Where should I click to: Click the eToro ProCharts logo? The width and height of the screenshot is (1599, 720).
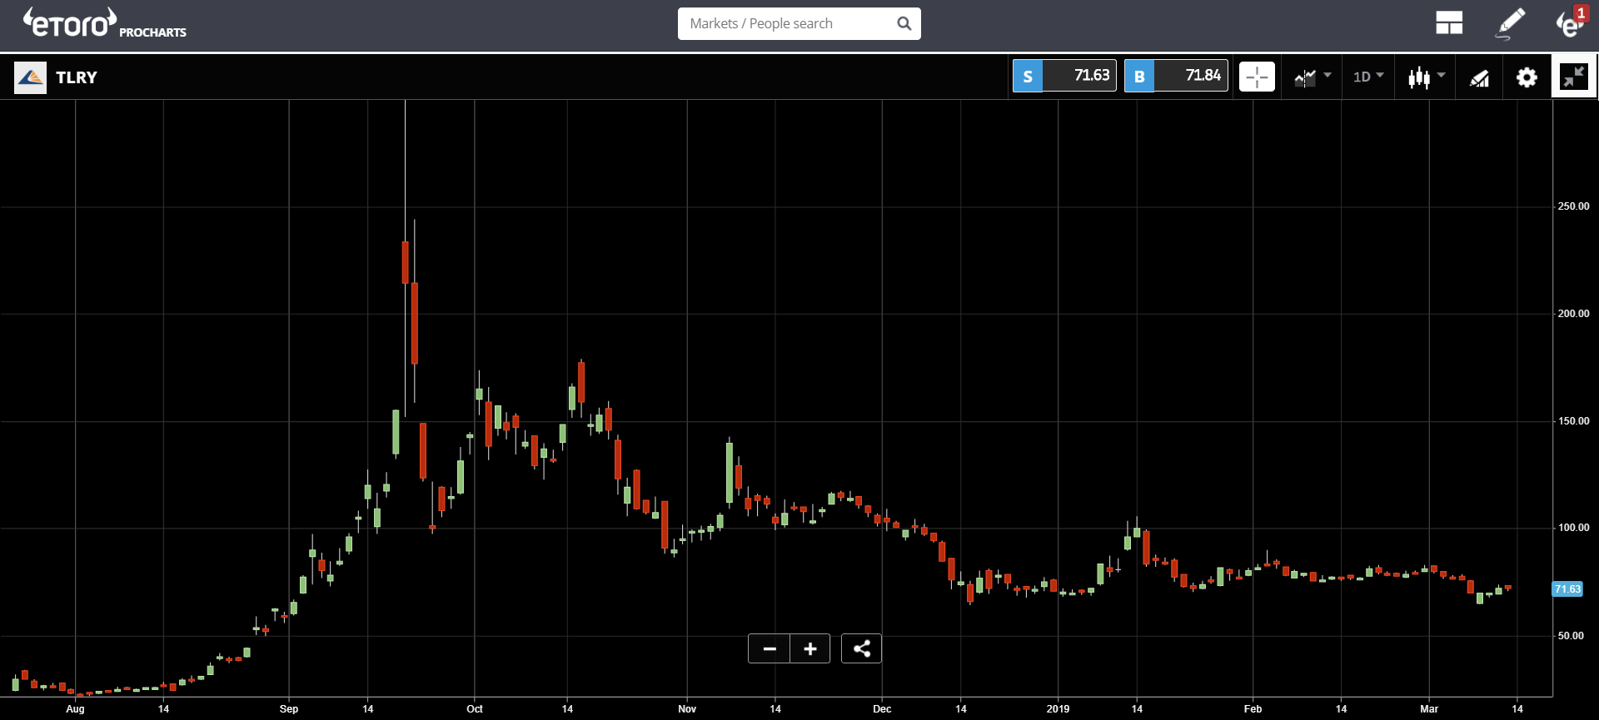point(105,23)
